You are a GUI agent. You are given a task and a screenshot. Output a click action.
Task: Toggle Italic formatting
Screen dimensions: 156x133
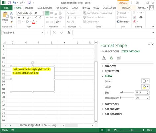(x=23, y=17)
